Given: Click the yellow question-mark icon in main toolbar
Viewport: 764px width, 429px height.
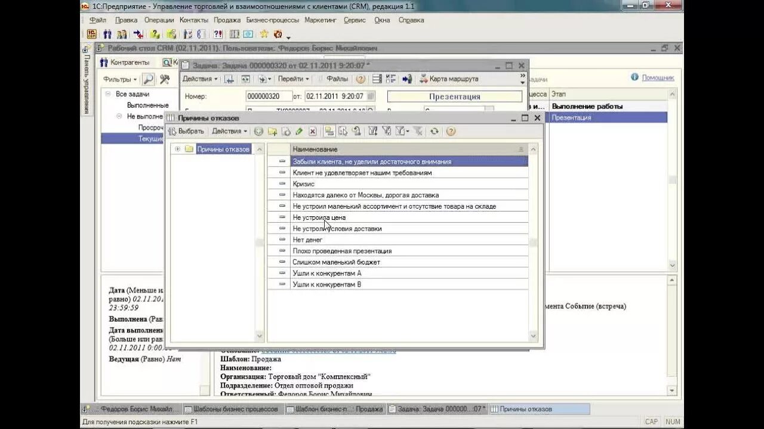Looking at the screenshot, I should click(x=155, y=34).
